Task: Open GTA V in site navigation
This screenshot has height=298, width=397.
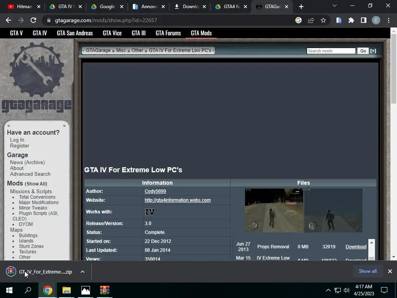Action: [x=16, y=33]
